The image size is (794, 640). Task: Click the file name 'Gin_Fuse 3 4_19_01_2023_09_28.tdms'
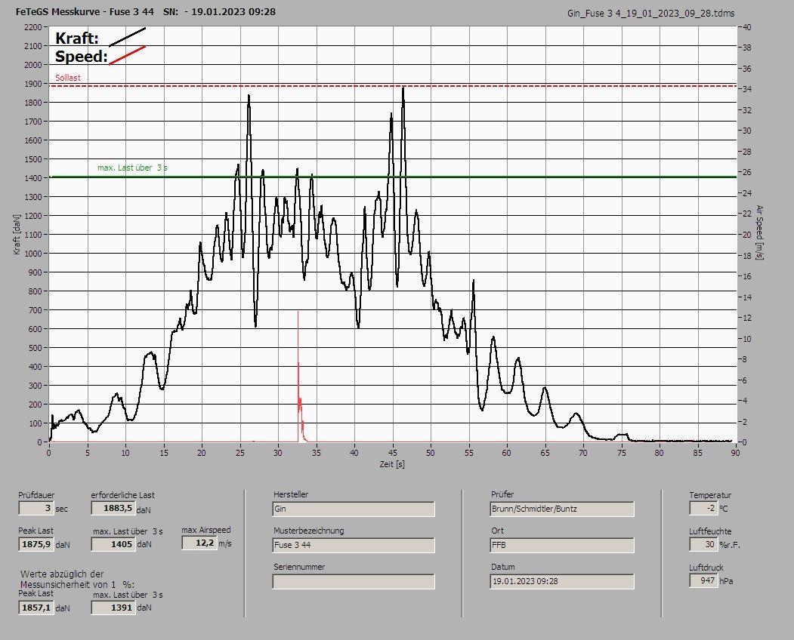[650, 14]
